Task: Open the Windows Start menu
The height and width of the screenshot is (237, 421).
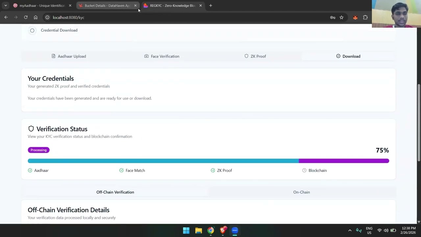Action: pyautogui.click(x=186, y=230)
